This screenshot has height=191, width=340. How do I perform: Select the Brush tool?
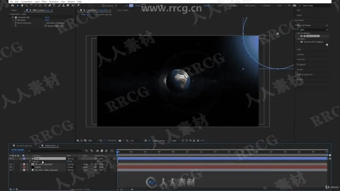point(59,5)
